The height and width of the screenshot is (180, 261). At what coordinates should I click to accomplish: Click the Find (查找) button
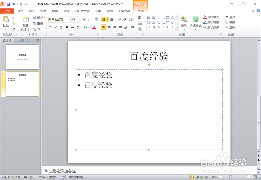pyautogui.click(x=230, y=17)
